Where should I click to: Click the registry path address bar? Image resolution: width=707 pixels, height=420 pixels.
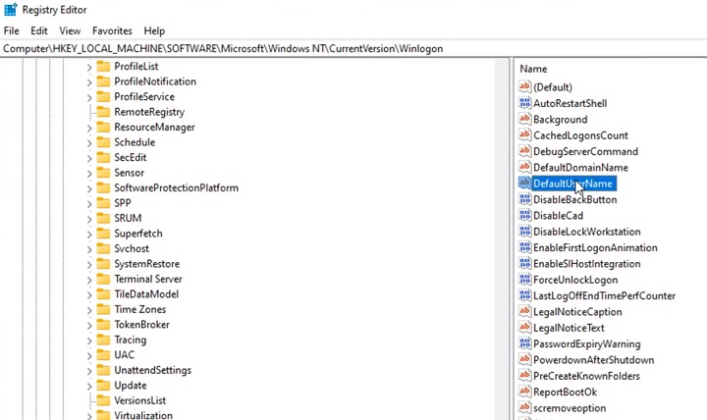353,49
